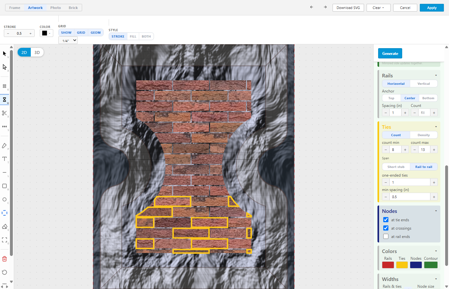Toggle the 'at tie ends' checkbox

386,220
